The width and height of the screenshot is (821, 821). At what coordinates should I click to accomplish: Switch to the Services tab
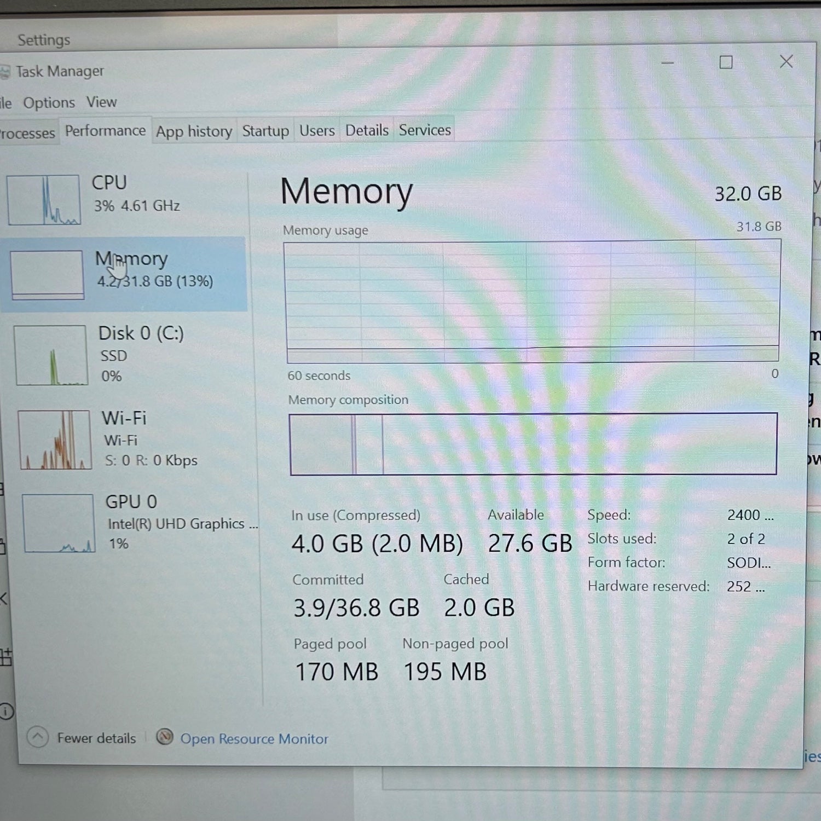425,130
